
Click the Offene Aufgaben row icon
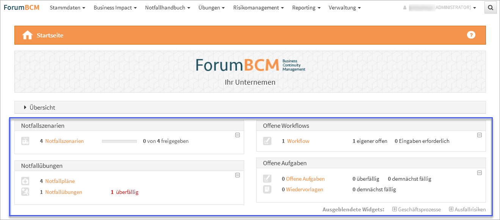tap(267, 179)
